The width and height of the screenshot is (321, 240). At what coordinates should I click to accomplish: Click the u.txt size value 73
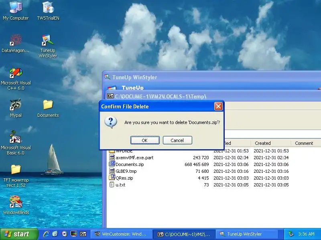point(206,185)
